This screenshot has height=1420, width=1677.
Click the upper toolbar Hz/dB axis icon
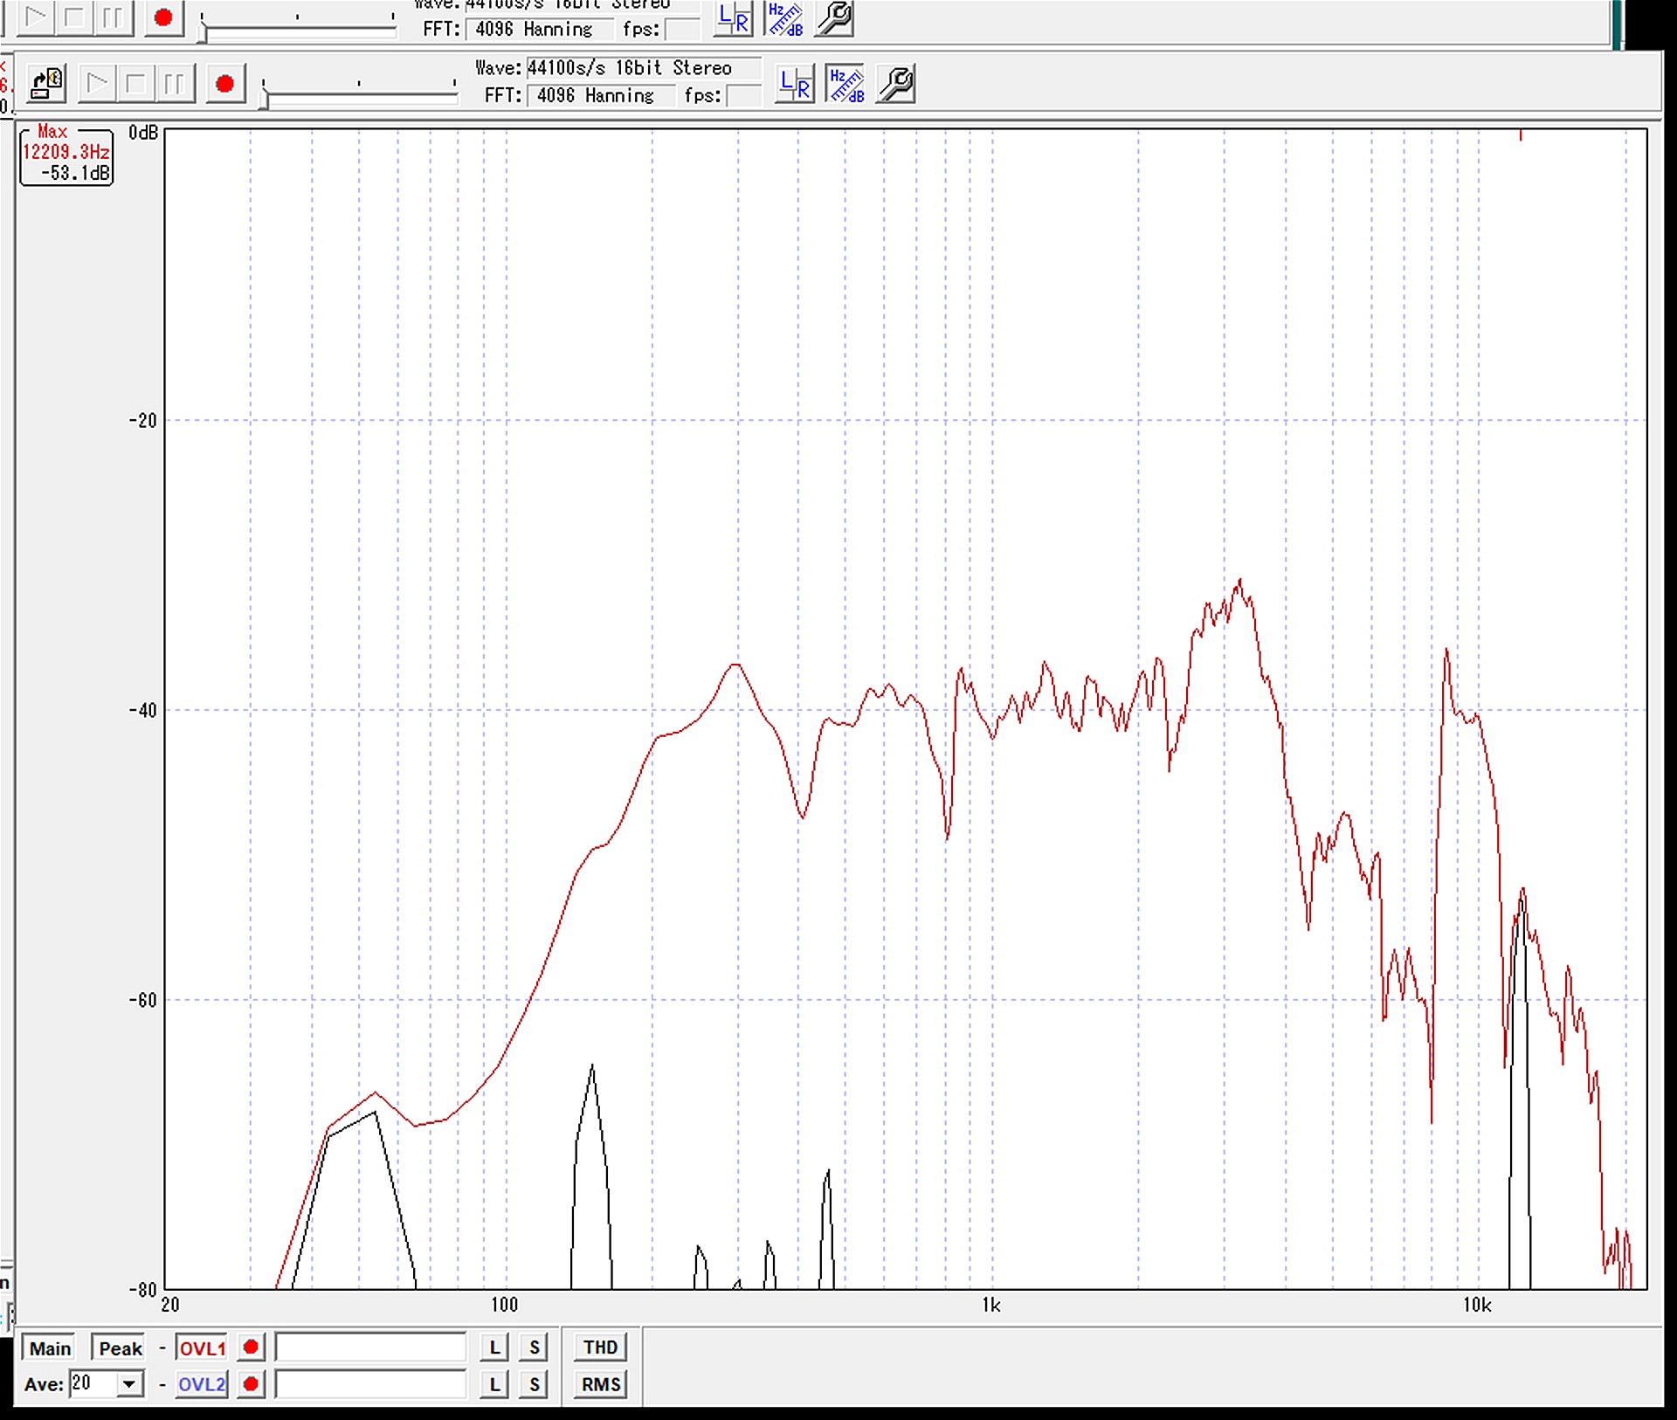click(x=784, y=18)
